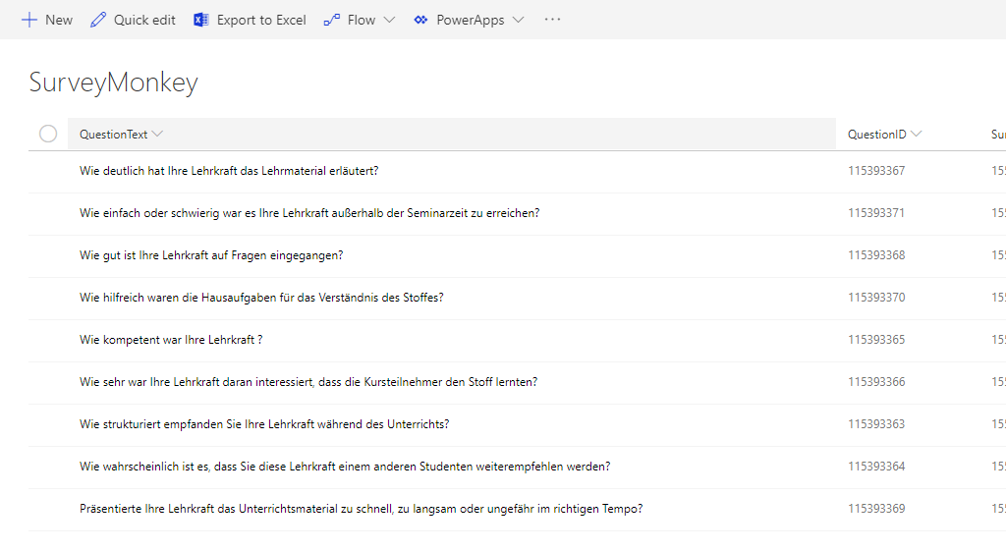The height and width of the screenshot is (551, 1006).
Task: Open the QuestionID column sort menu
Action: 916,135
